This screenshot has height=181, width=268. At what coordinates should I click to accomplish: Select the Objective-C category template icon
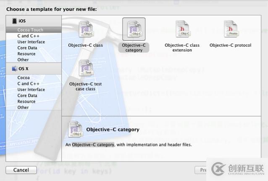click(134, 29)
